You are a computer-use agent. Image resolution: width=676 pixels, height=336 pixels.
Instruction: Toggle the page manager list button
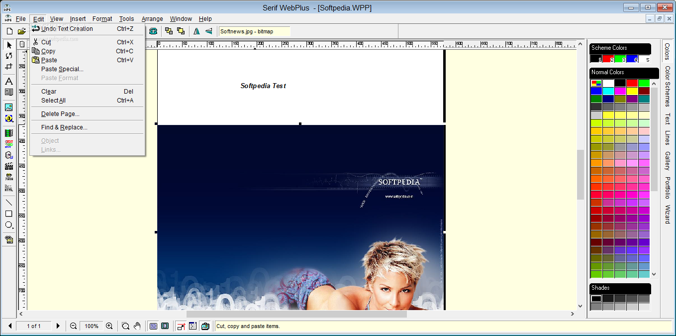[x=193, y=326]
